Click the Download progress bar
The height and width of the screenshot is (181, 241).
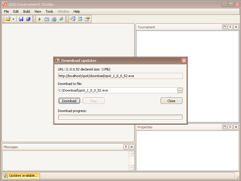coord(120,117)
